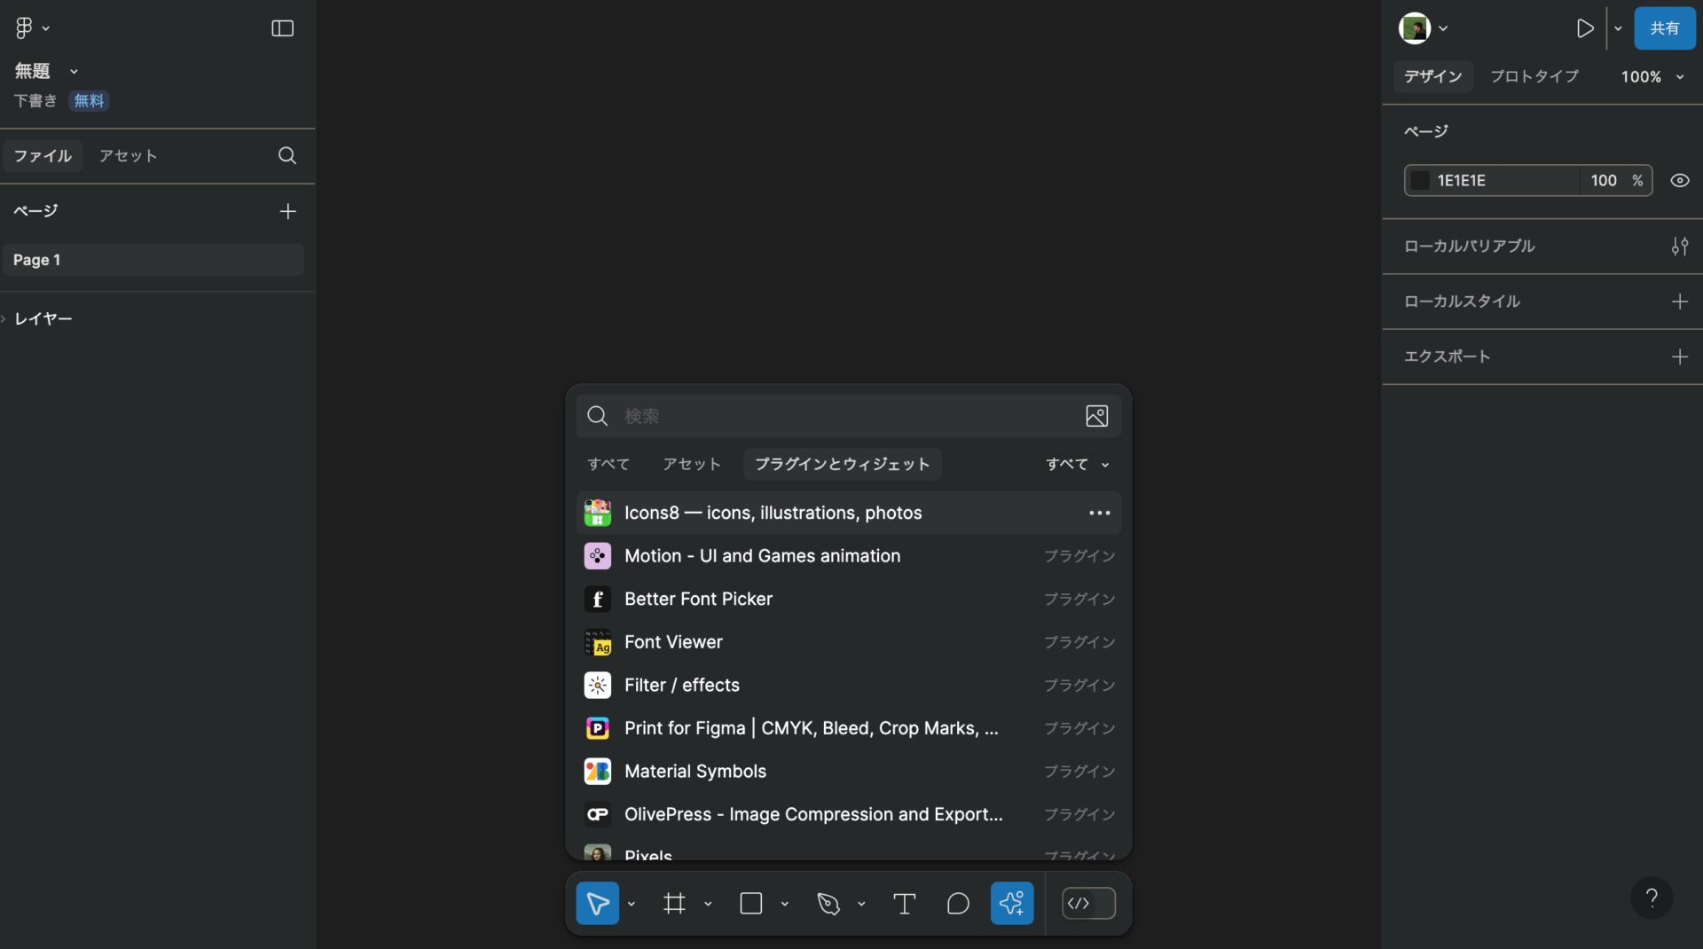Toggle the sidebar panel layout icon

point(282,28)
